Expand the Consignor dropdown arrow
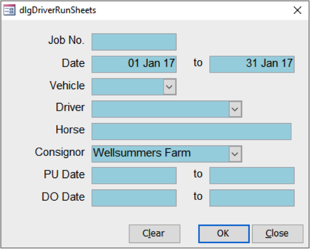This screenshot has height=249, width=310. [x=235, y=154]
